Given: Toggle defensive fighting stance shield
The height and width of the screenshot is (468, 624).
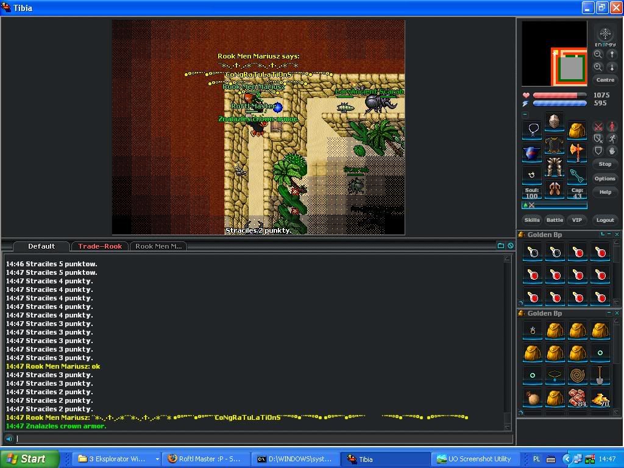Looking at the screenshot, I should point(598,151).
